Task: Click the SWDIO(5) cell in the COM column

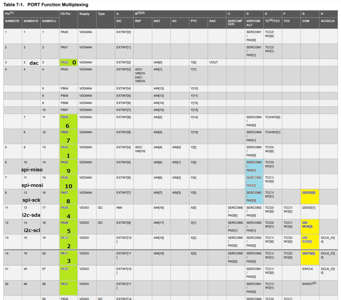Action: click(310, 288)
